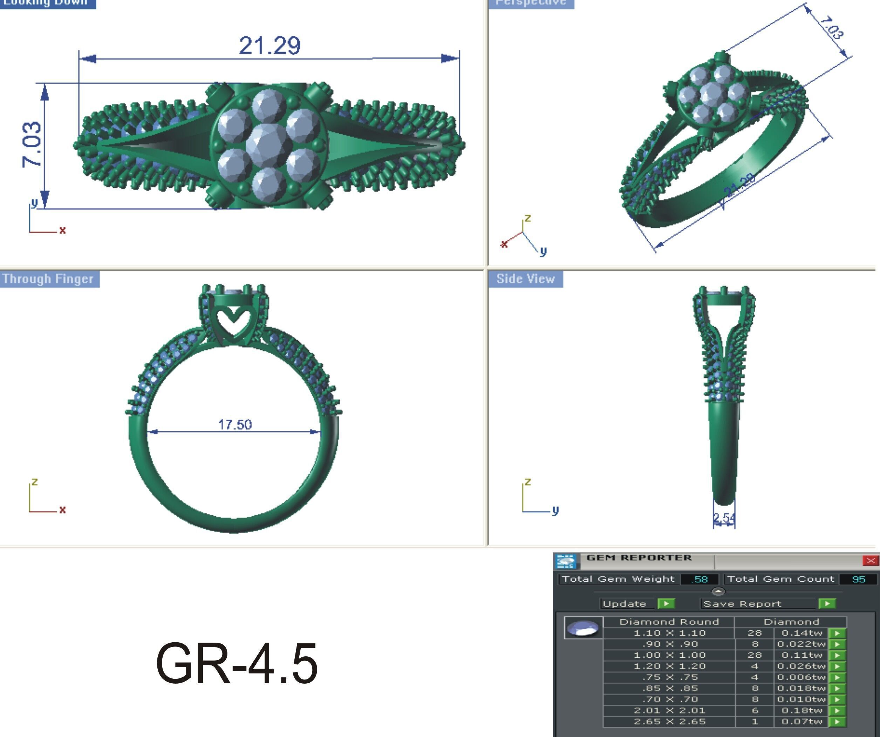The height and width of the screenshot is (737, 880).
Task: Click the 2.54 shank width dimension
Action: (x=724, y=518)
